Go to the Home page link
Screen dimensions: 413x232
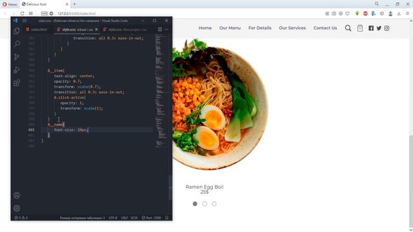[205, 28]
